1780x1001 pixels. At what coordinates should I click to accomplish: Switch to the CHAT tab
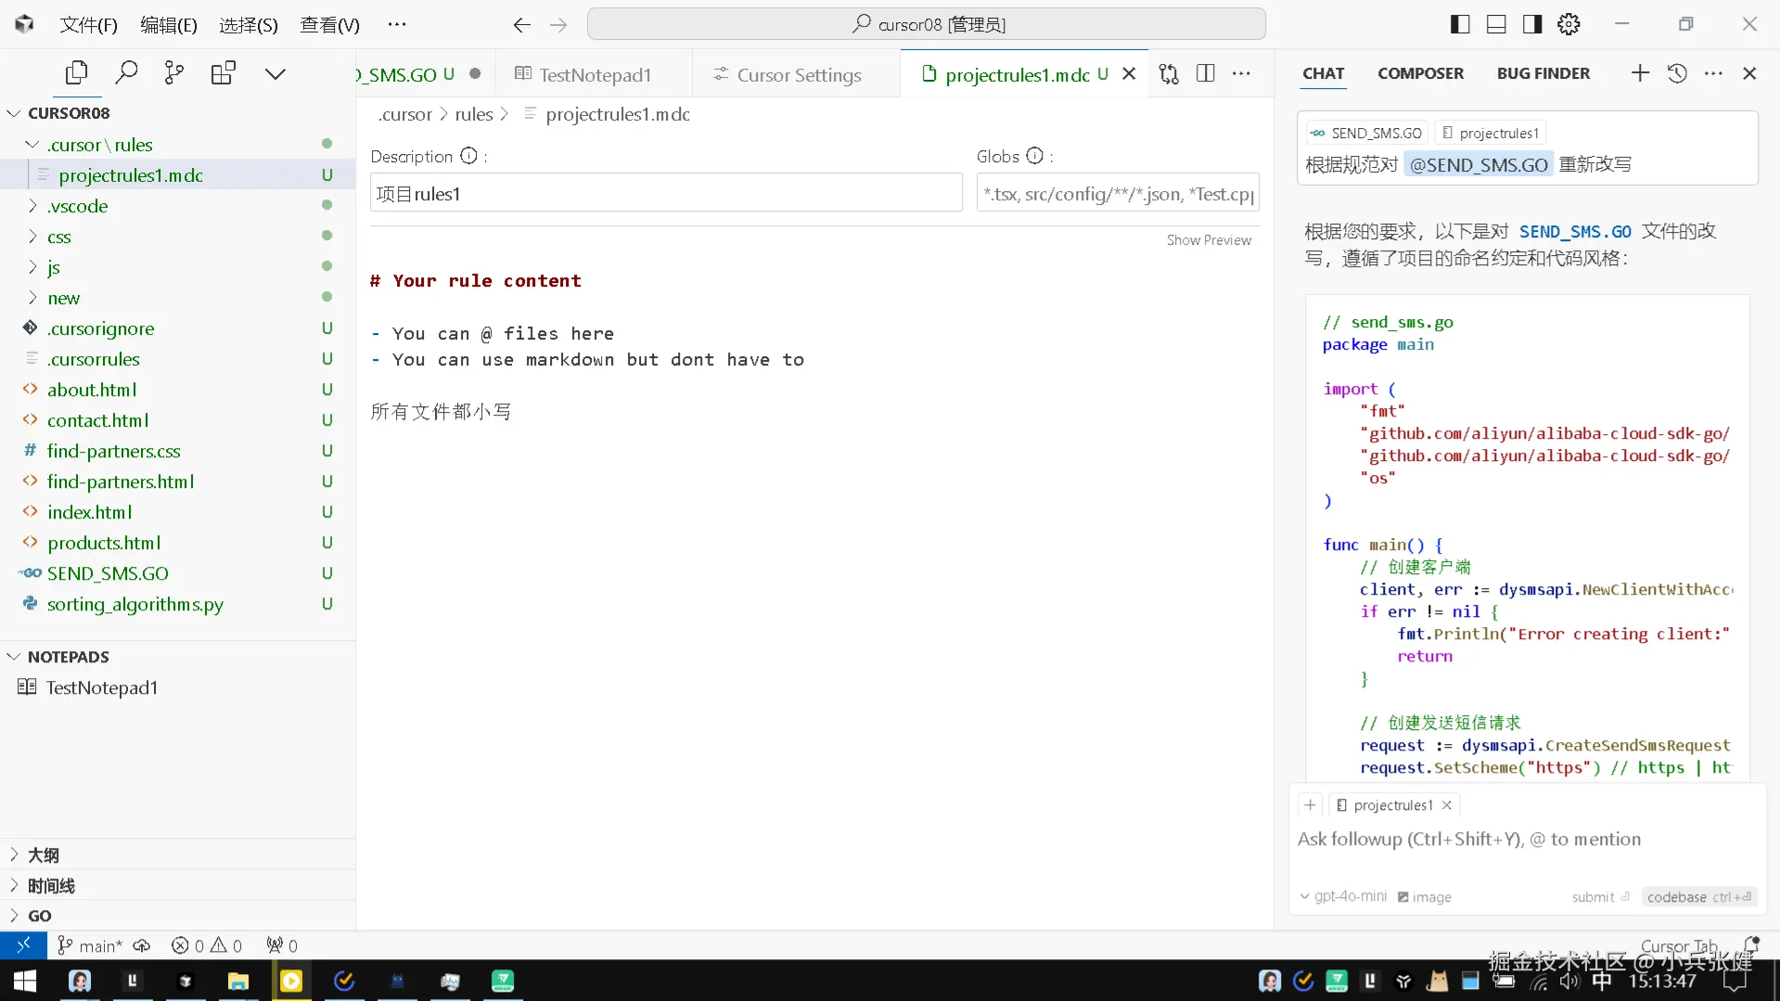coord(1323,73)
